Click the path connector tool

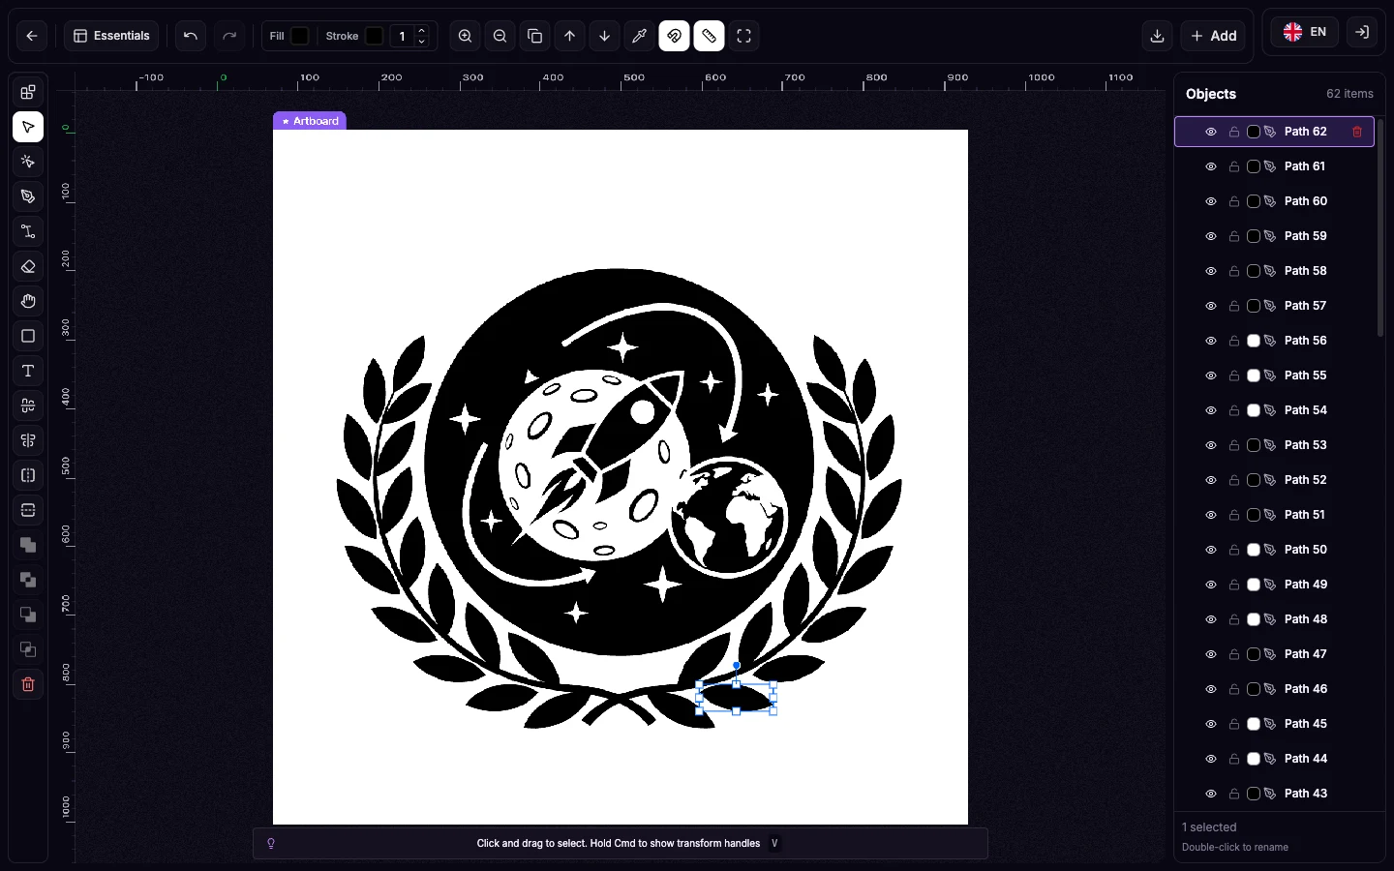tap(28, 231)
